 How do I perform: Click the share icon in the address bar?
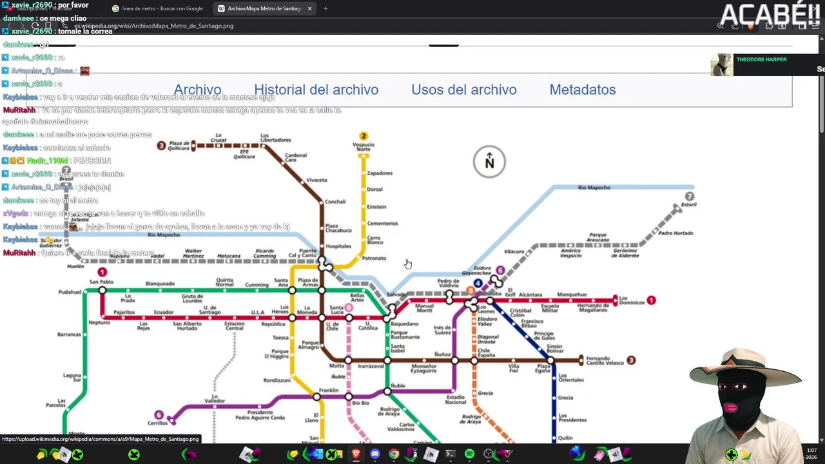point(735,26)
